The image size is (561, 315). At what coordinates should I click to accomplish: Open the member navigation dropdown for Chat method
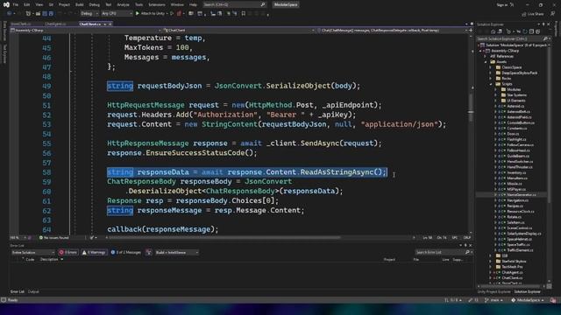[x=392, y=31]
